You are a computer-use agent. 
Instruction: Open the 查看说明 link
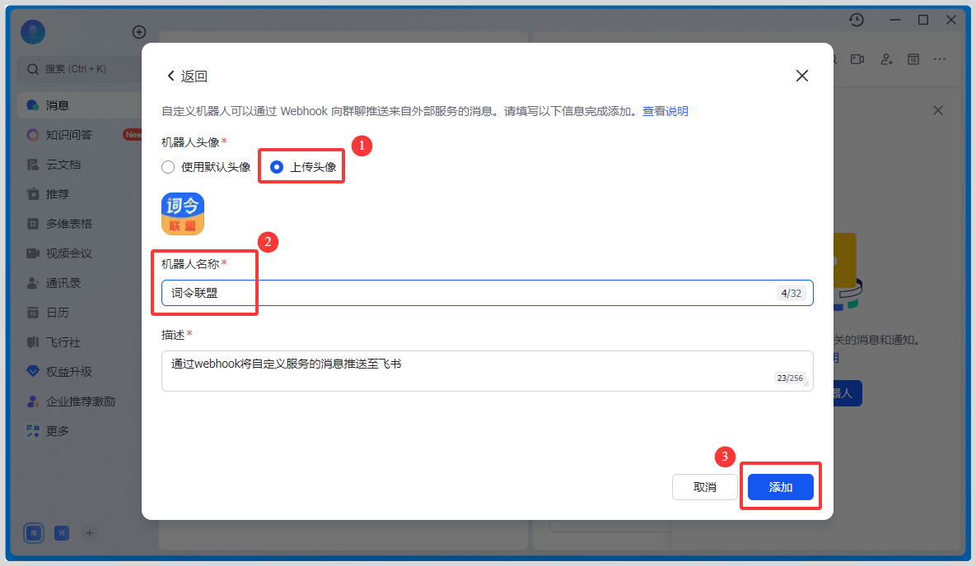click(665, 111)
